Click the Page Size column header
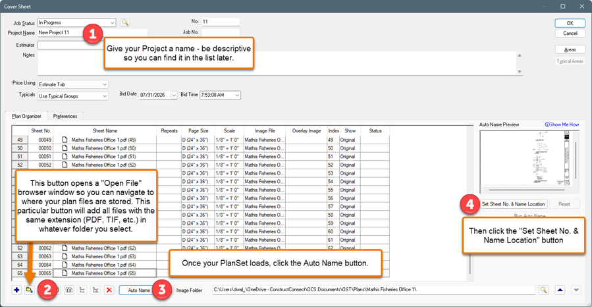Viewport: 592px width, 307px height. 198,130
